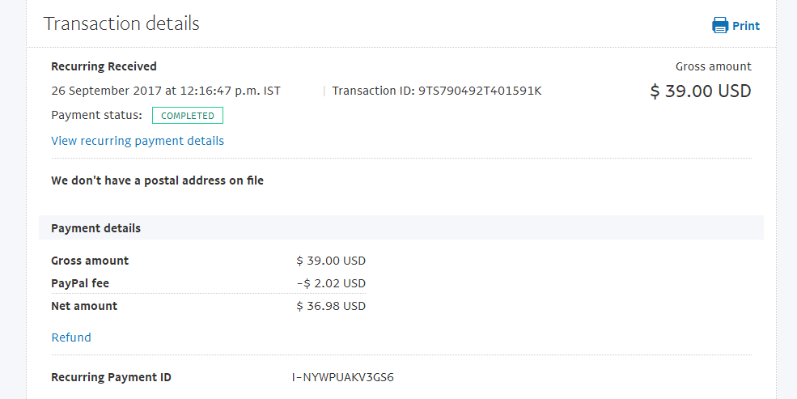Click the Recurring Payment ID value I-NYWPUAKV3GS6
The image size is (797, 399).
(x=343, y=377)
